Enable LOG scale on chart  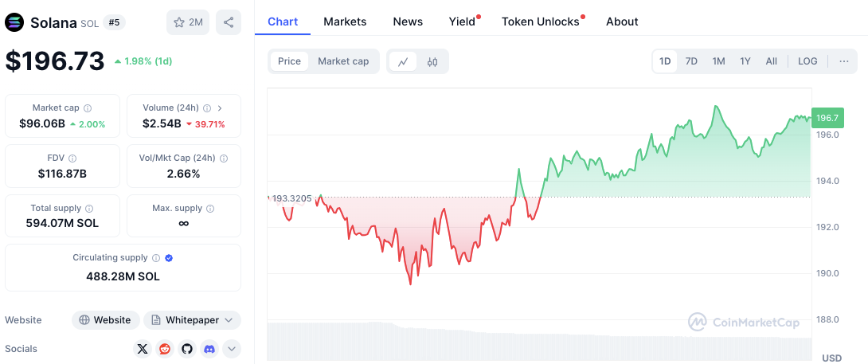point(807,61)
